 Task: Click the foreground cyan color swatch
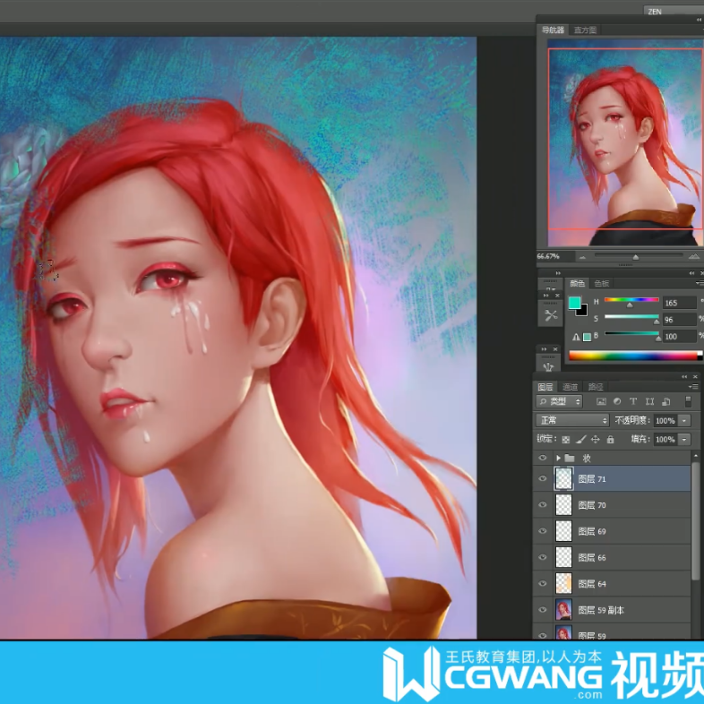[x=575, y=303]
